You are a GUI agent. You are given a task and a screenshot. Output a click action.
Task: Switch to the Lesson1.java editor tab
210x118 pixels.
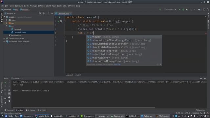click(63, 13)
